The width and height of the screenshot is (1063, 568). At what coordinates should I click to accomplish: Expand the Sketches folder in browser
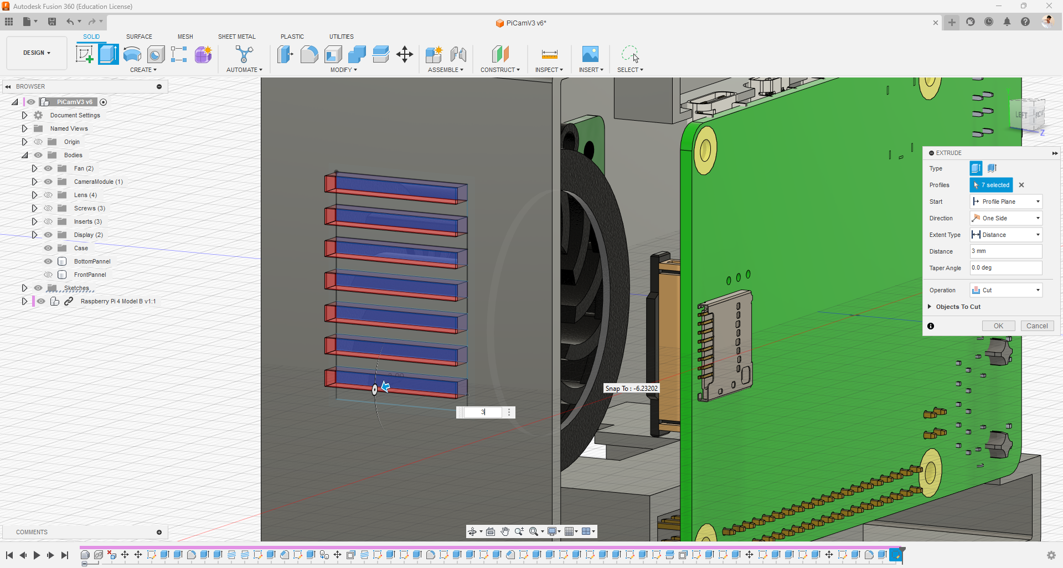(24, 288)
